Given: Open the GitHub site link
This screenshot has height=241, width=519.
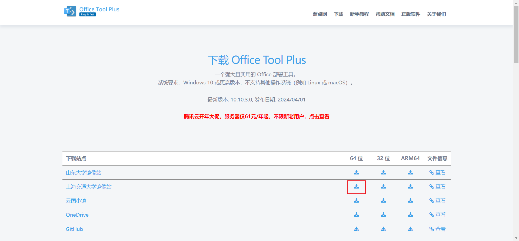Looking at the screenshot, I should tap(74, 229).
